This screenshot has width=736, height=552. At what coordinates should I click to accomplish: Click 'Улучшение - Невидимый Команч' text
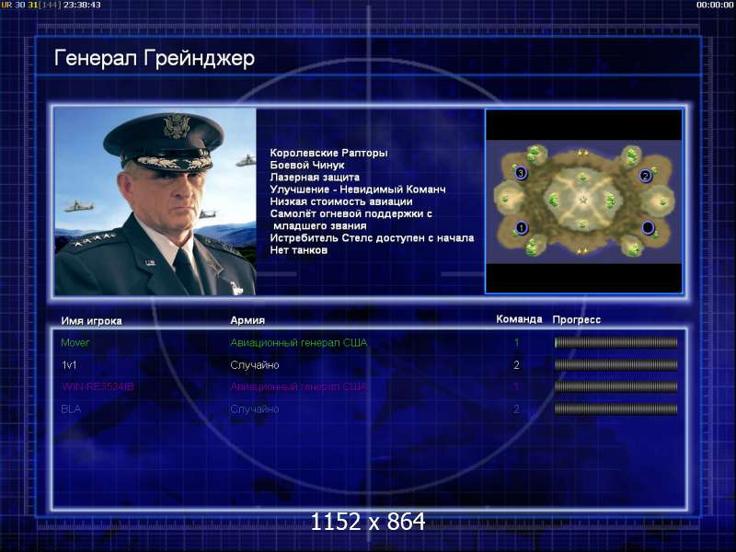pyautogui.click(x=358, y=190)
